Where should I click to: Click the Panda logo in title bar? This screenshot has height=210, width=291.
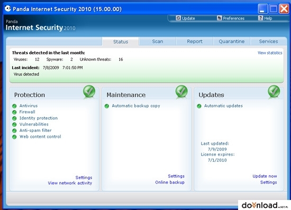click(x=8, y=8)
